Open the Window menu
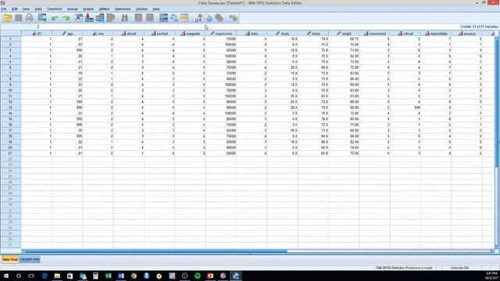Screen dimensions: 500x281 coord(141,9)
